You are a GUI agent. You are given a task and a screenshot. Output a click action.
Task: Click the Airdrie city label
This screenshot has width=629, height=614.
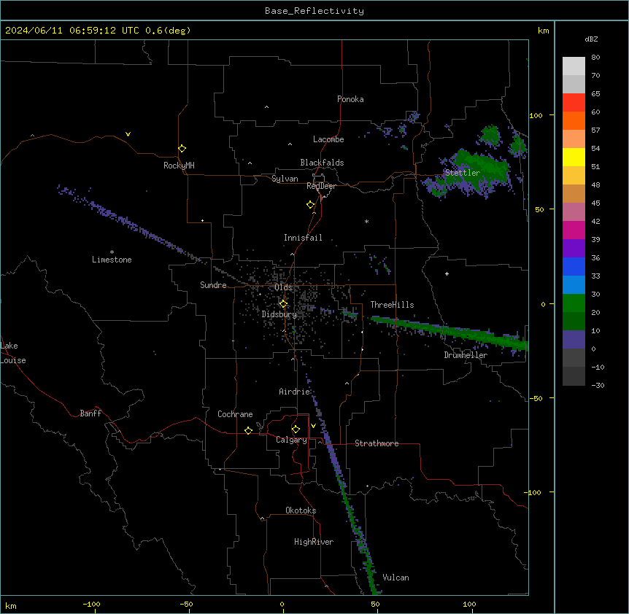295,392
